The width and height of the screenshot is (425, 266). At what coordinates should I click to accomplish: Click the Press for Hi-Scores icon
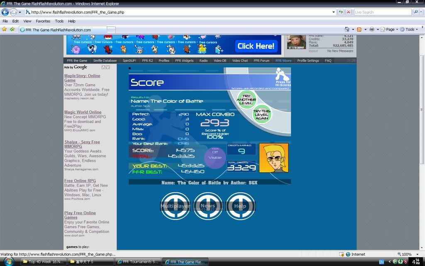click(283, 77)
